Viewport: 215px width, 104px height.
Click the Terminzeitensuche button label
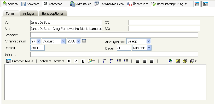pyautogui.click(x=112, y=4)
